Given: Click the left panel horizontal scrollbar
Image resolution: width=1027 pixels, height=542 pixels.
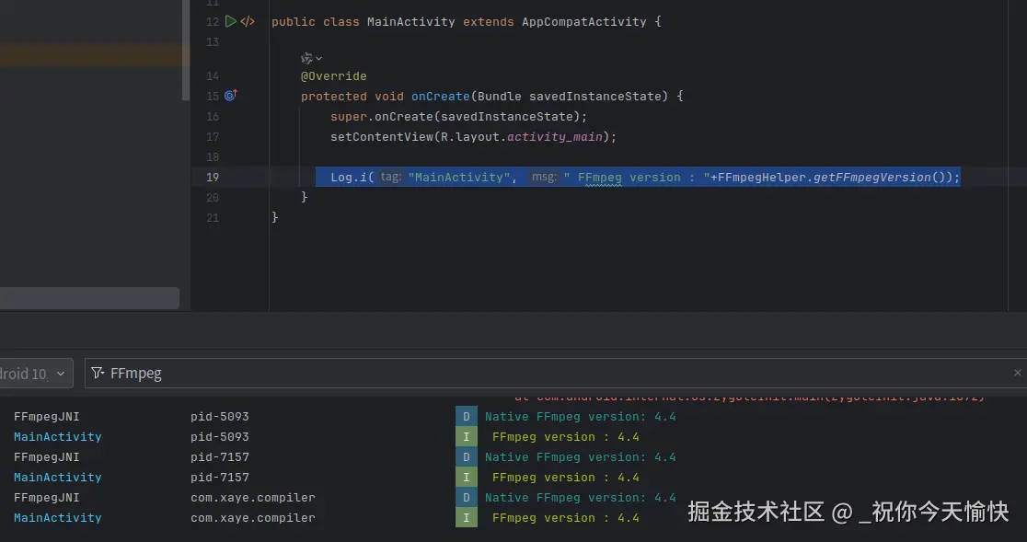Looking at the screenshot, I should [x=89, y=298].
